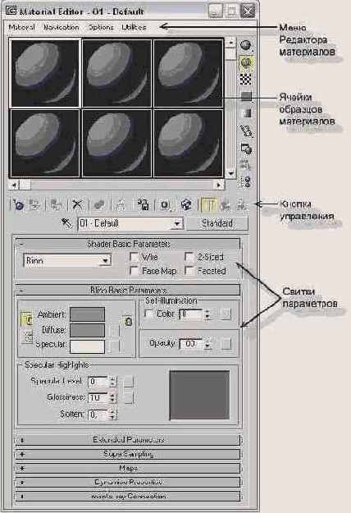Viewport: 351px width, 513px height.
Task: Open the Material/Map Navigator icon
Action: coord(246,182)
